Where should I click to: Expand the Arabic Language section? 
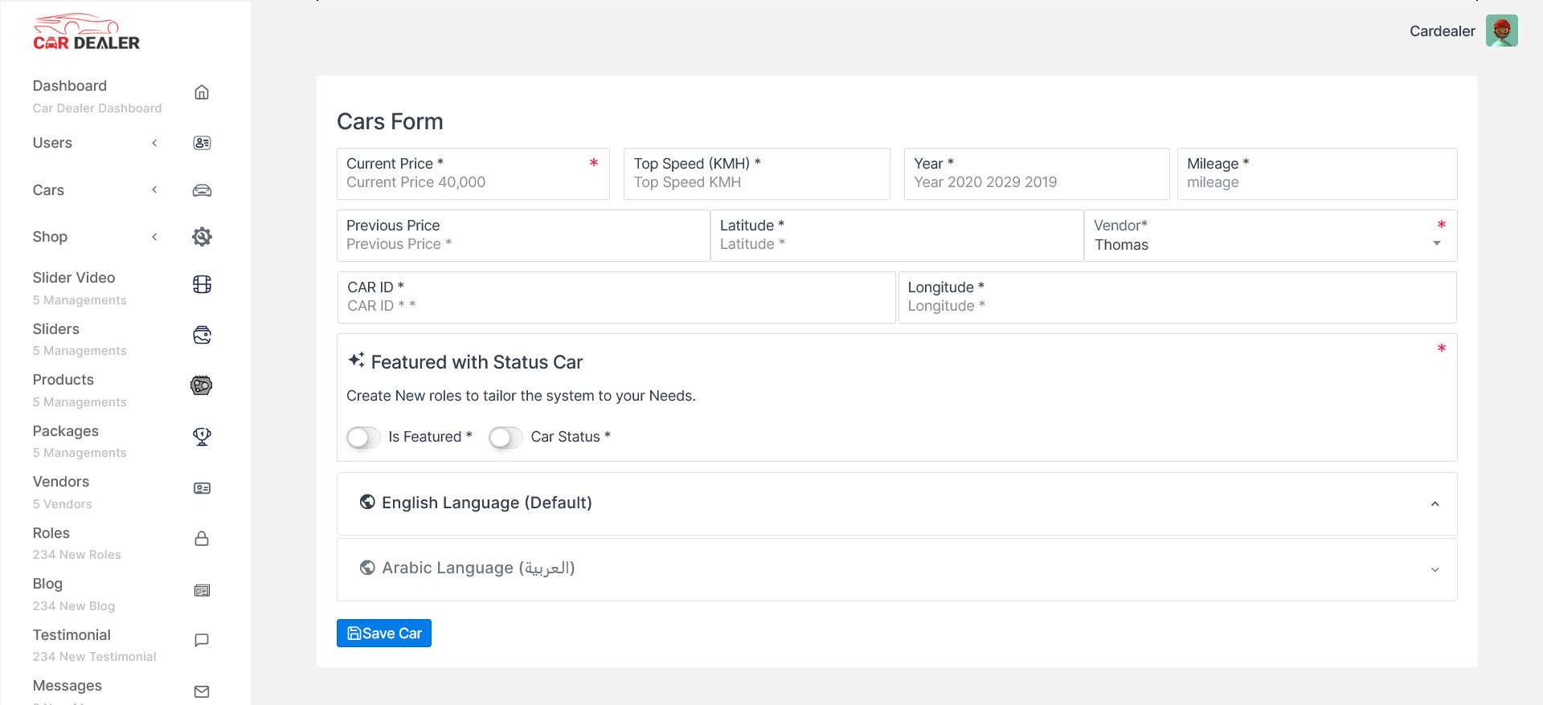1435,569
